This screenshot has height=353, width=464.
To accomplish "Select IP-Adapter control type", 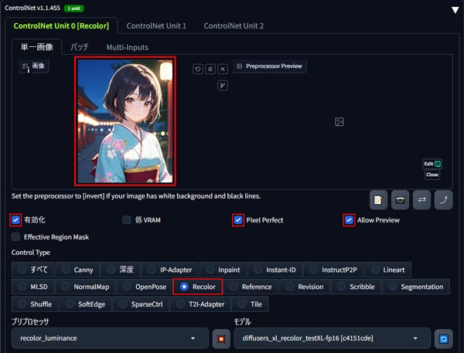I will point(170,270).
